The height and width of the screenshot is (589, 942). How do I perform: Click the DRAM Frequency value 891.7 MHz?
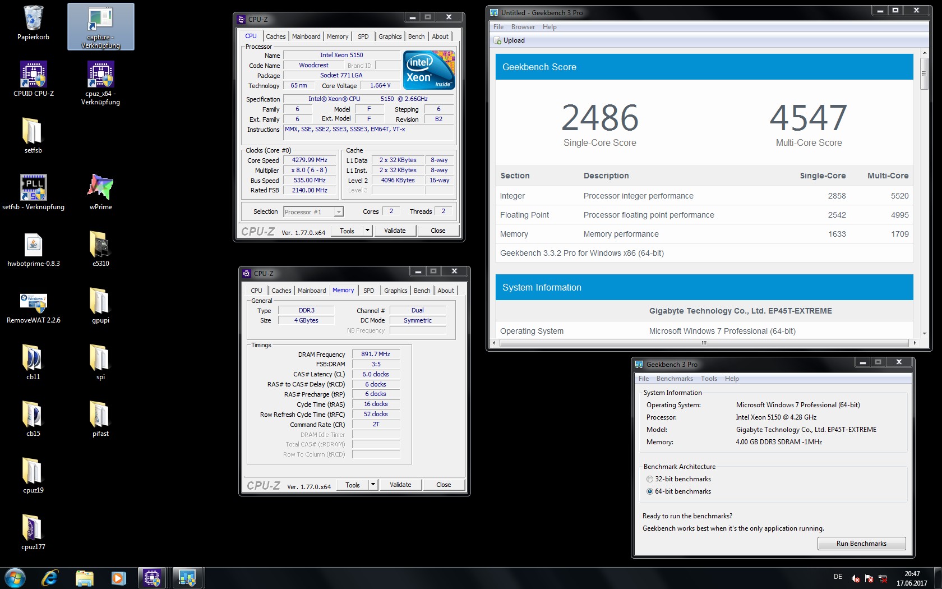point(376,354)
